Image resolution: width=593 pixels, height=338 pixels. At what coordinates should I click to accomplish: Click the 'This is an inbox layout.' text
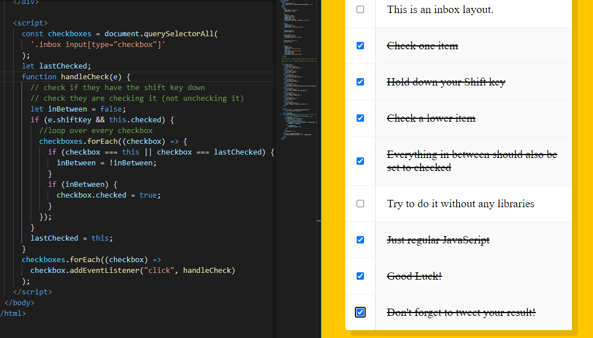point(440,10)
